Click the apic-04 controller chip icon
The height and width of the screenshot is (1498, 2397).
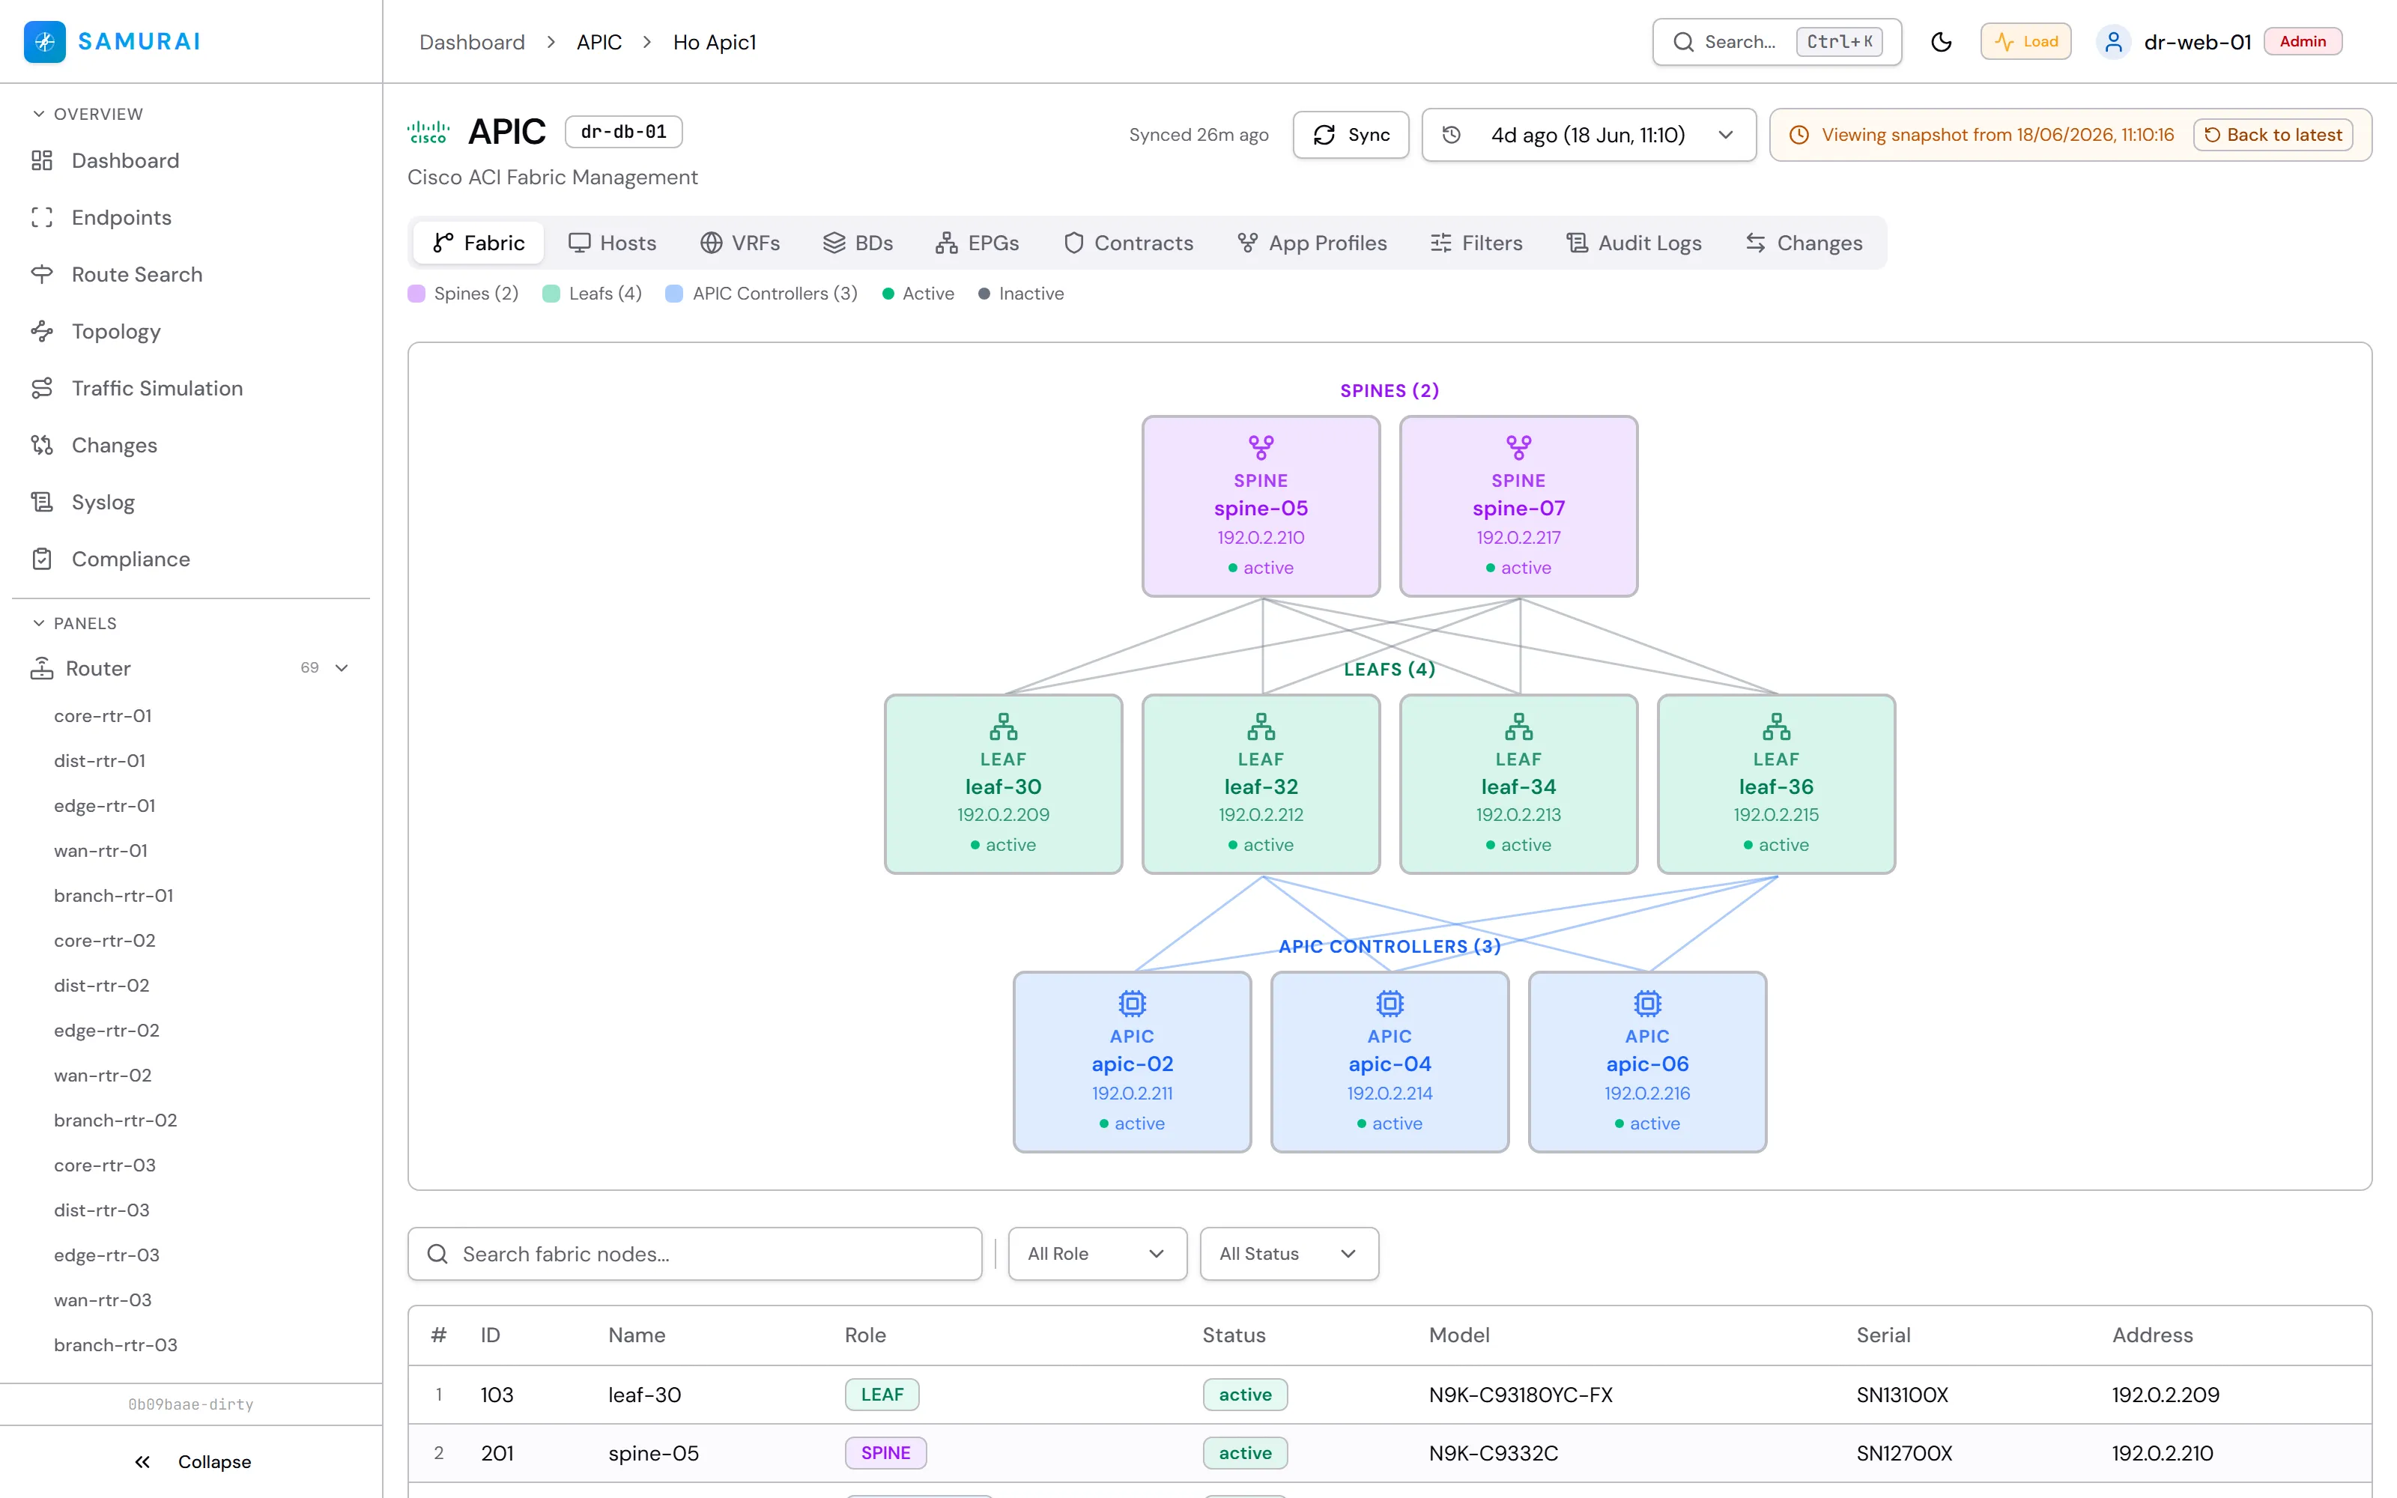pyautogui.click(x=1390, y=1004)
